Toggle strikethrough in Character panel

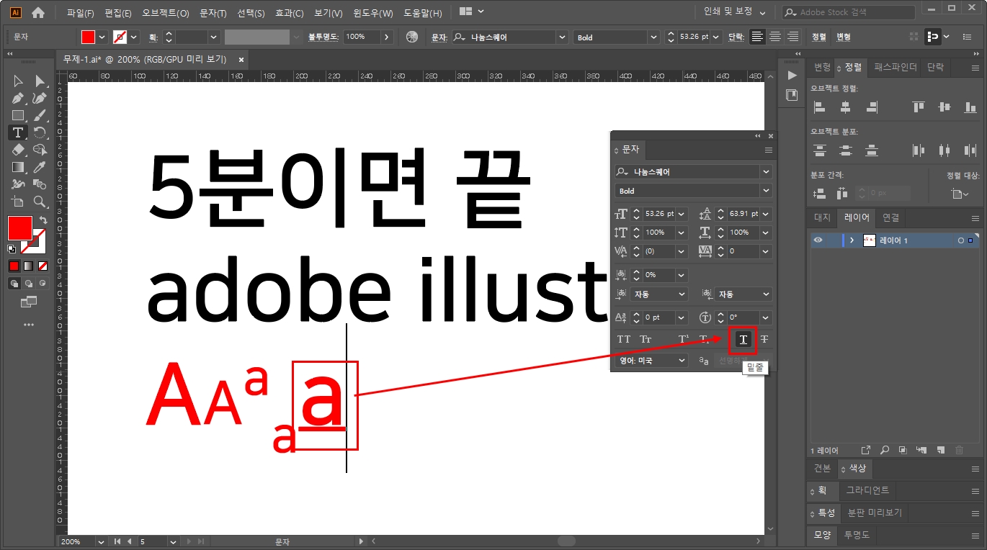coord(764,339)
